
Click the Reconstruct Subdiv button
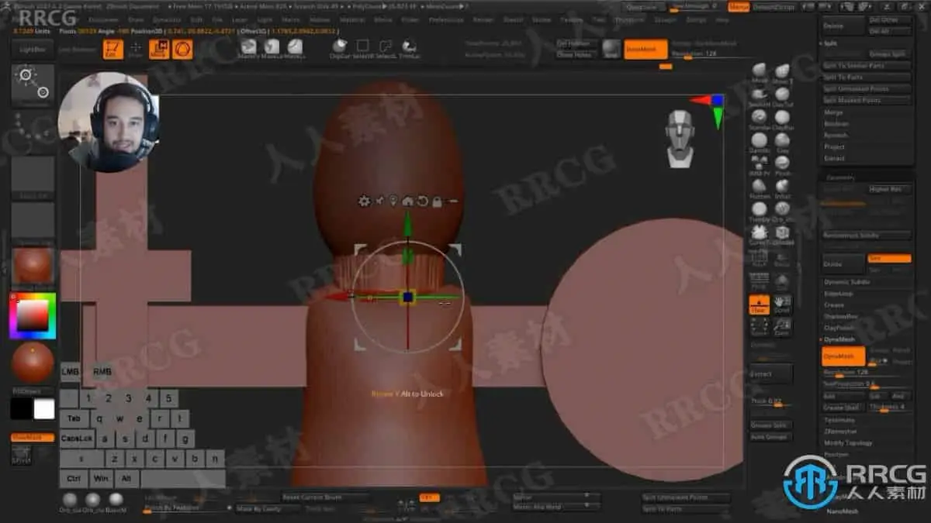[x=866, y=236]
